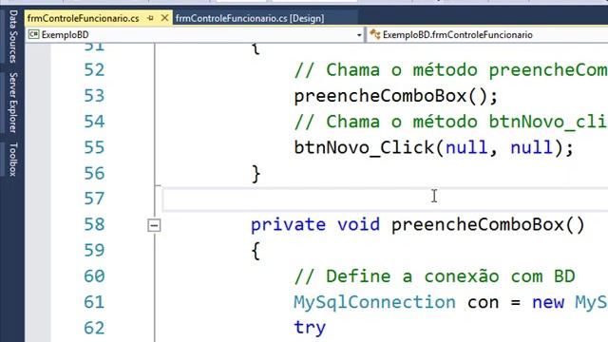The image size is (608, 342).
Task: Open the Toolbox side panel
Action: [13, 159]
